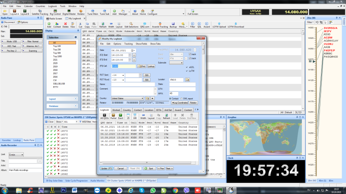This screenshot has width=346, height=194.
Task: Expand the Database section in Display panel
Action: click(x=75, y=106)
